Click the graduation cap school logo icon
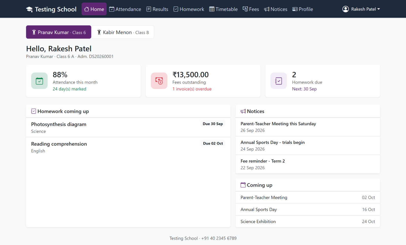The image size is (406, 245). pyautogui.click(x=29, y=9)
